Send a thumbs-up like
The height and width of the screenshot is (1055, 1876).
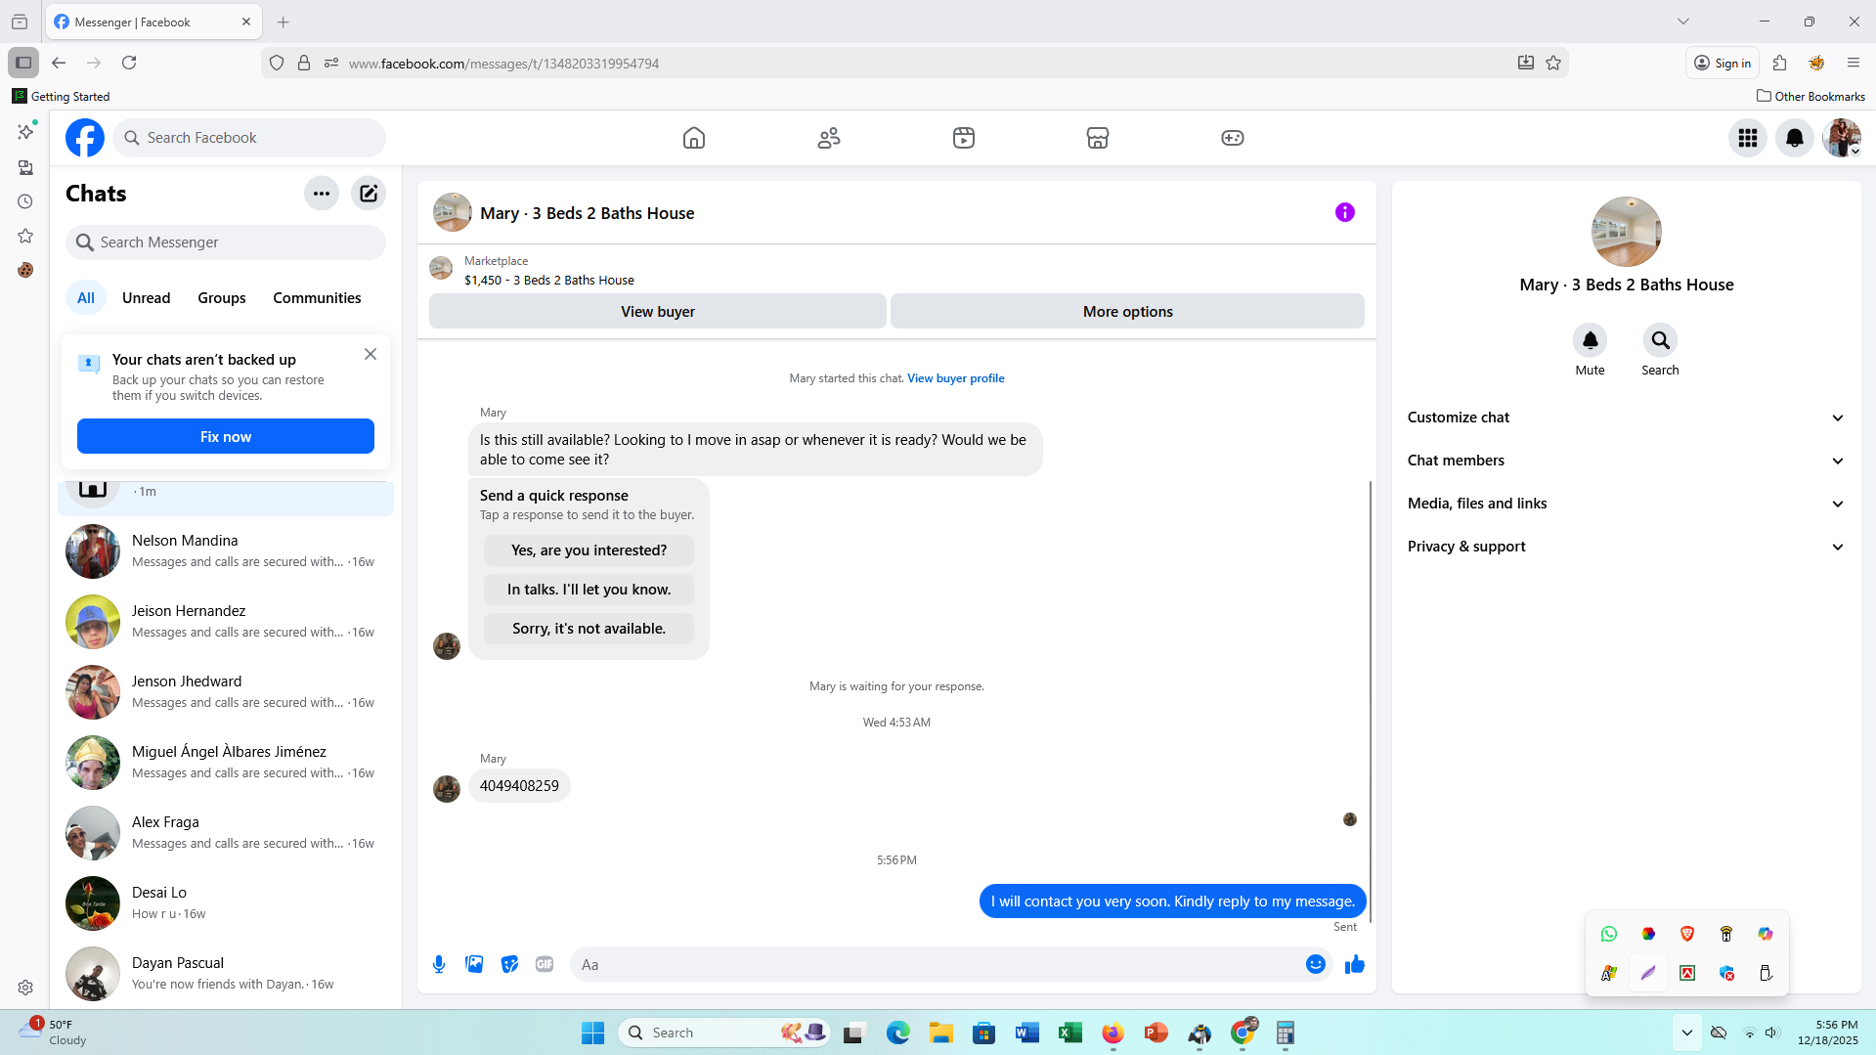pyautogui.click(x=1355, y=965)
